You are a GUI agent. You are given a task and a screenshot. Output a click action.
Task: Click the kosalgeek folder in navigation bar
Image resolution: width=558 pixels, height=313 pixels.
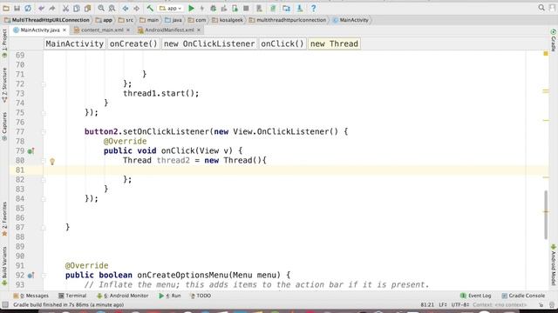click(228, 20)
